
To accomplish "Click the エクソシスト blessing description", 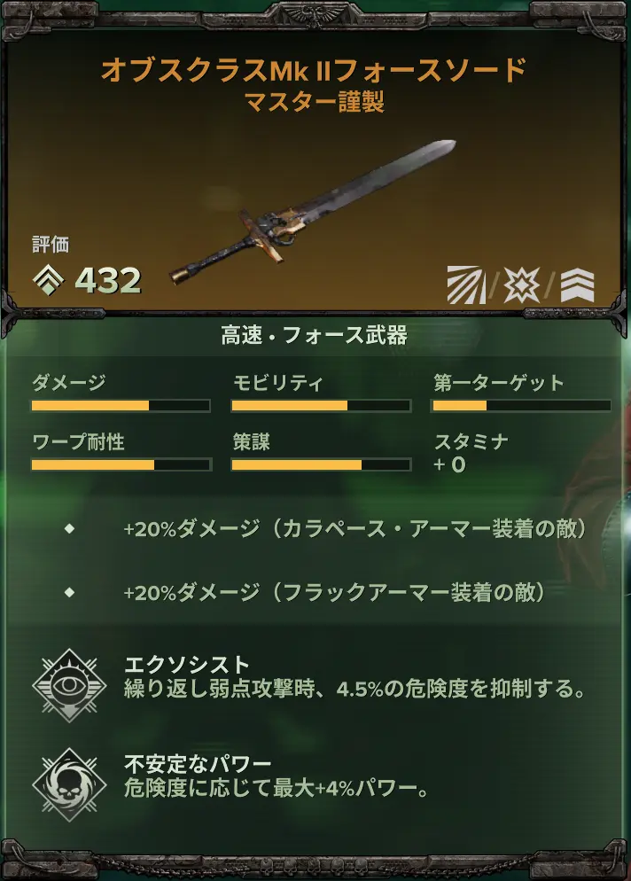I will click(x=355, y=689).
